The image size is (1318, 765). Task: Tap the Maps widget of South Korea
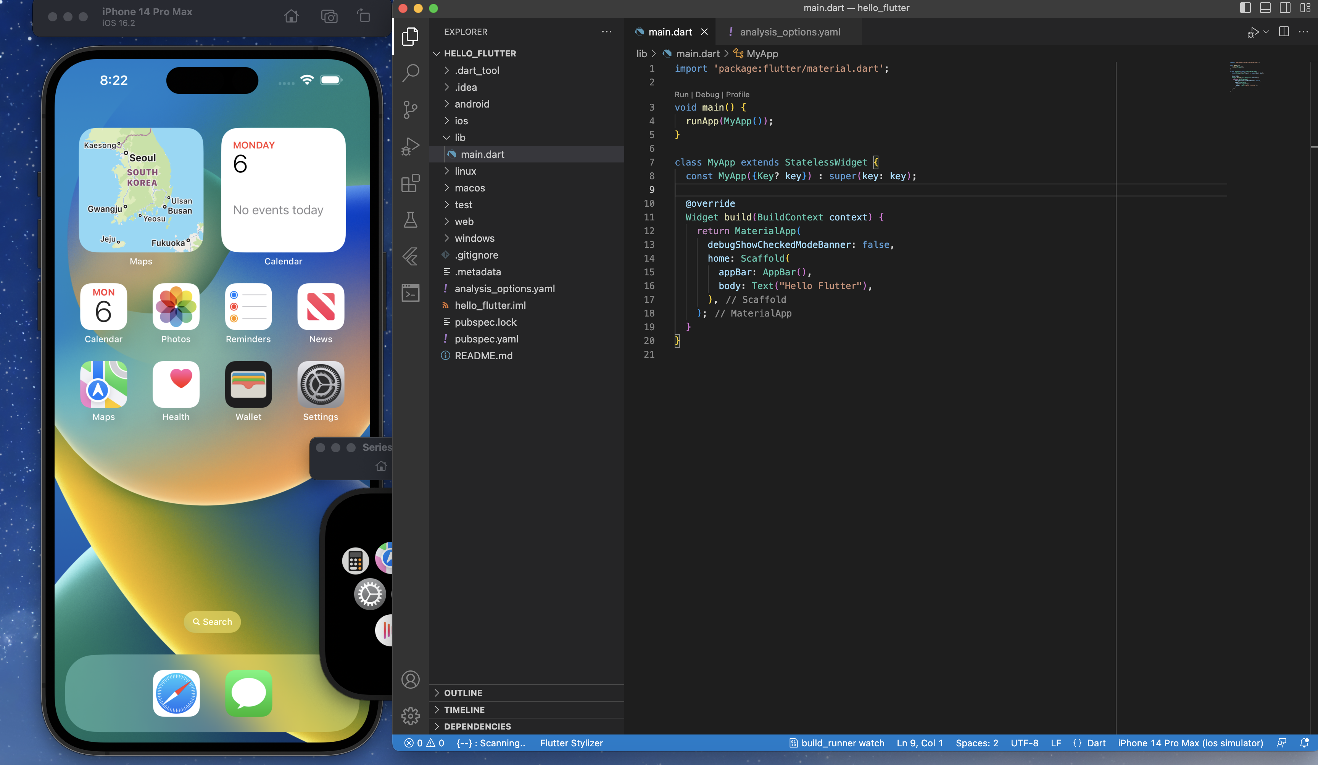tap(141, 190)
